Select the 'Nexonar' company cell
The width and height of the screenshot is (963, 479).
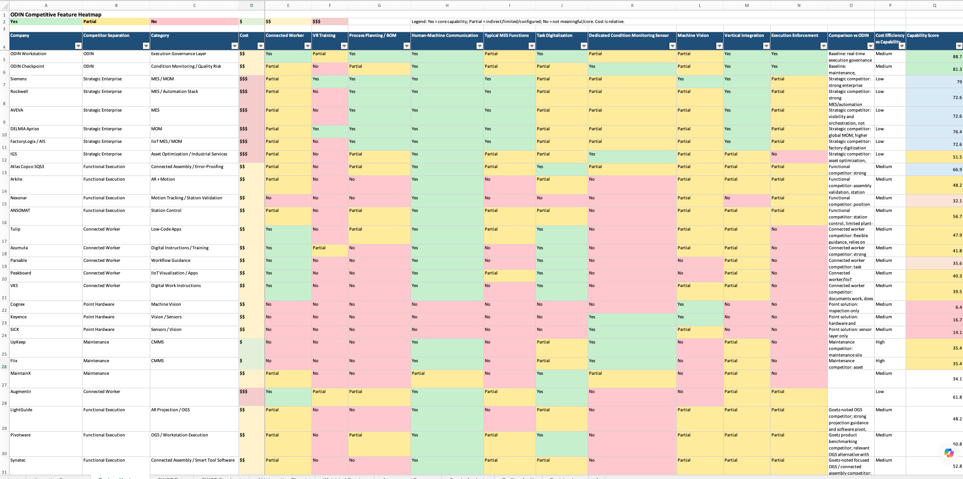(x=46, y=201)
